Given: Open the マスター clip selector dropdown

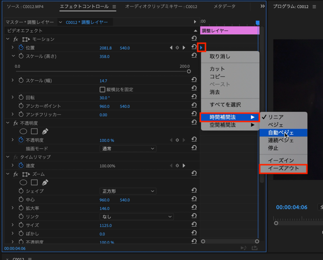Looking at the screenshot, I should click(60, 22).
